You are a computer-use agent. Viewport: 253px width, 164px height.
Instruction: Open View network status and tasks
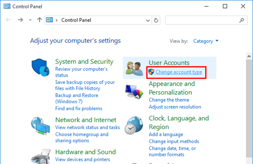pyautogui.click(x=88, y=127)
